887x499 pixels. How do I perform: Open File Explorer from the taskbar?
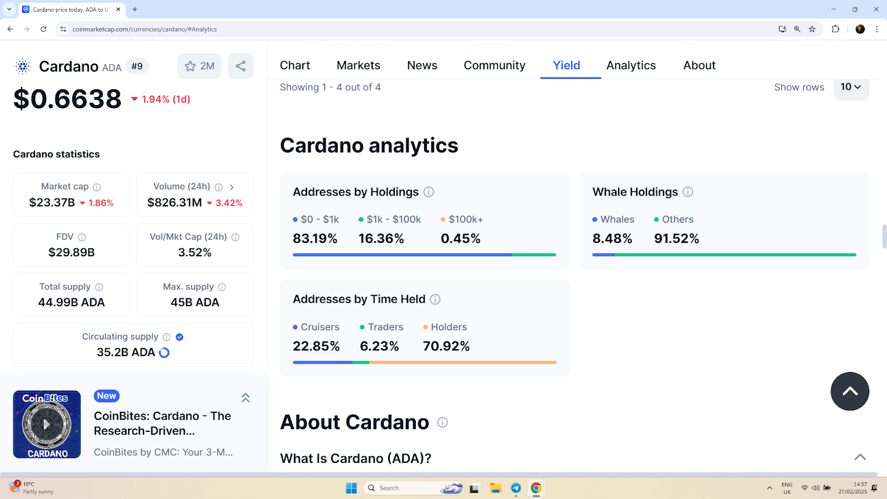point(495,488)
